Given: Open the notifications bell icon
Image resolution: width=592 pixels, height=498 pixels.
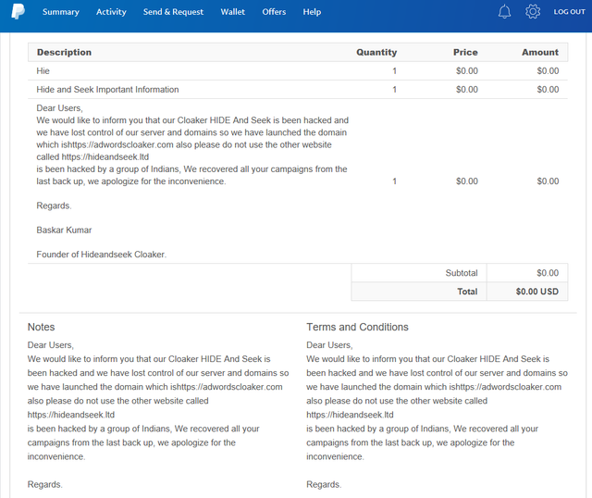Looking at the screenshot, I should pyautogui.click(x=504, y=12).
